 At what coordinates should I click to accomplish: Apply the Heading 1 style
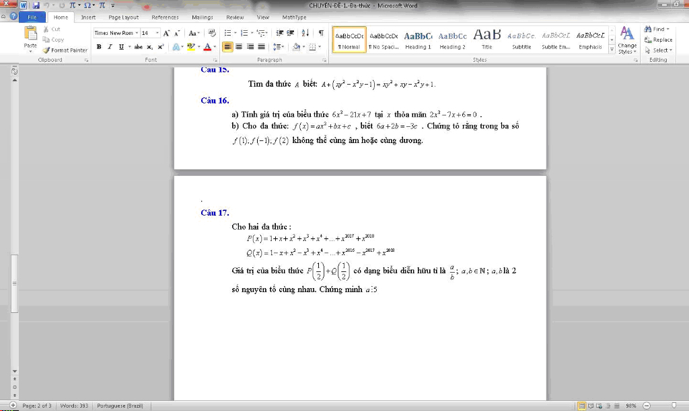(x=418, y=40)
